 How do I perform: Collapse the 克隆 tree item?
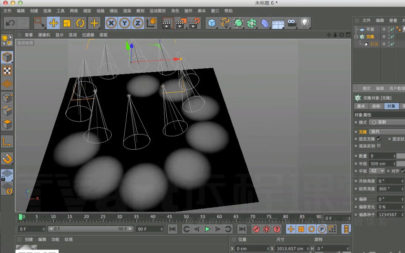(x=356, y=37)
